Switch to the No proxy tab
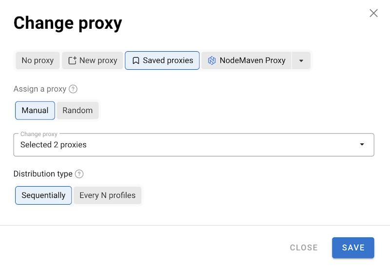The image size is (390, 271). [38, 60]
